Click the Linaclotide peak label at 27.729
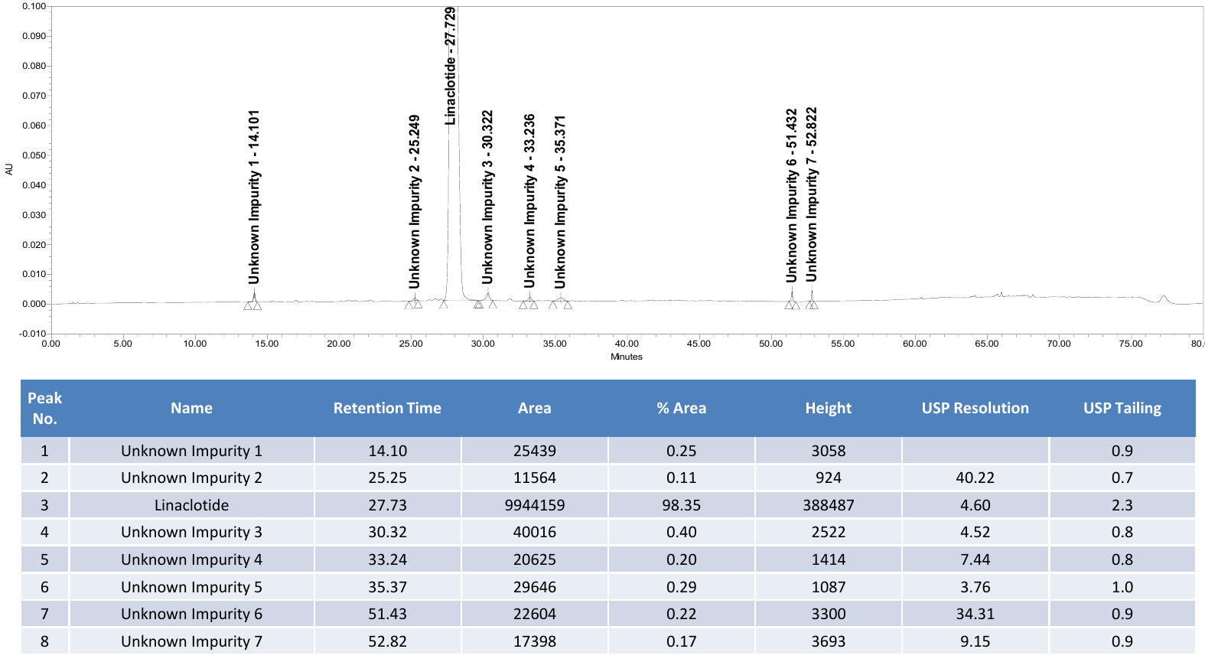 coord(451,66)
